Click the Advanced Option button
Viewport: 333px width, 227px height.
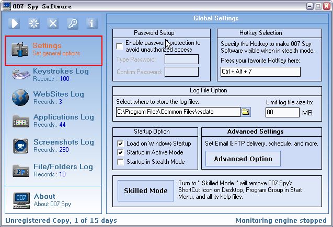(x=243, y=159)
